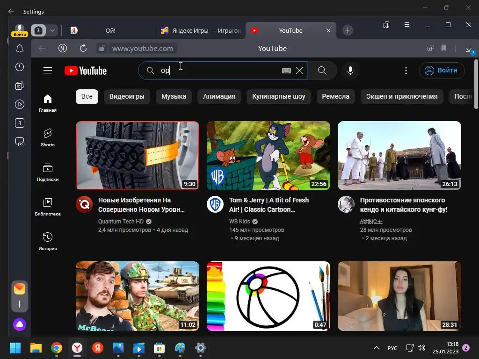Run search with the magnifier button
The height and width of the screenshot is (359, 479).
[322, 71]
